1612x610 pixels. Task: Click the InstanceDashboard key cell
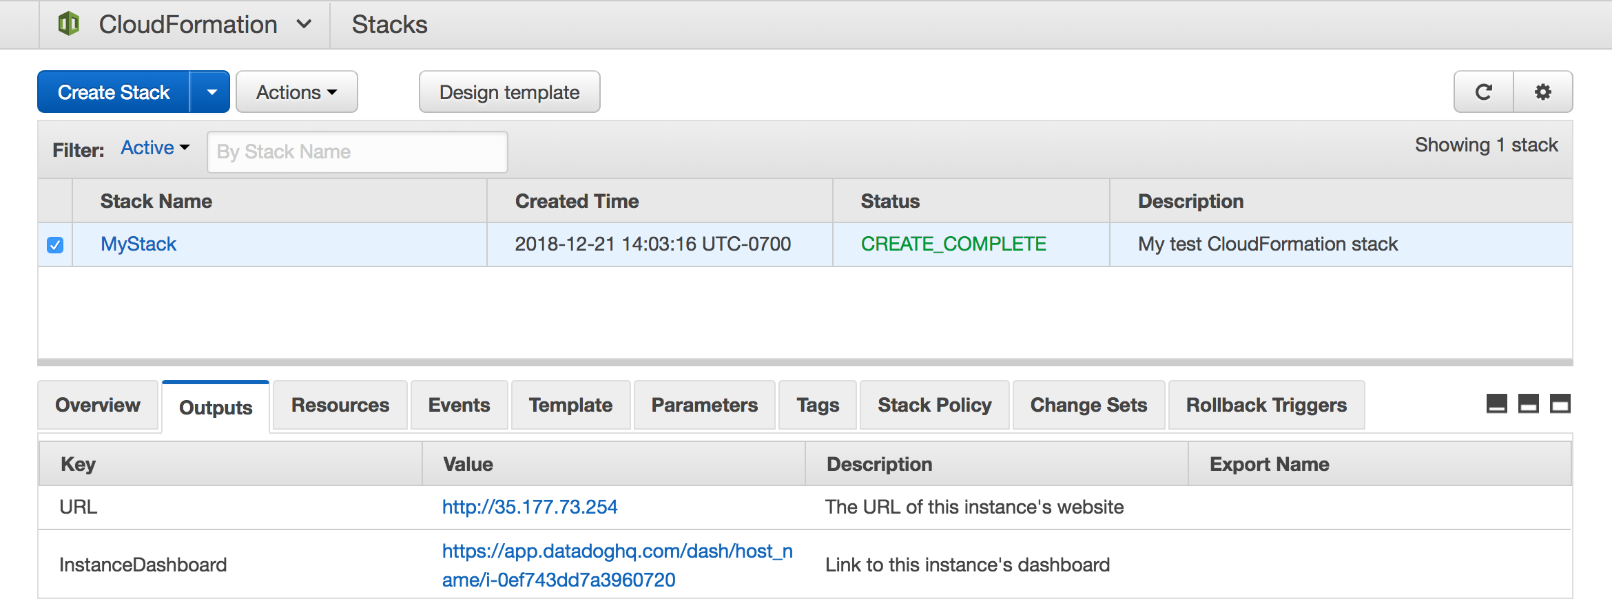143,565
